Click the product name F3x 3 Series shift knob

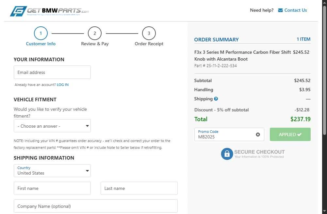pyautogui.click(x=242, y=55)
